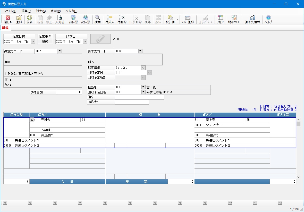Viewport: 304px width, 212px height.
Task: Expand the 得意先コード lookup dropdown
Action: [x=60, y=51]
